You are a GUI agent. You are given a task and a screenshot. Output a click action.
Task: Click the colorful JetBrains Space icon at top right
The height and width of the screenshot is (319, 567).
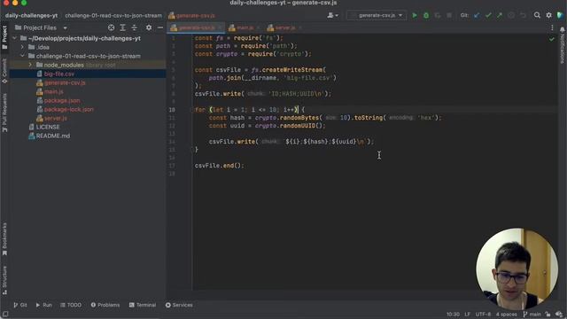click(560, 15)
